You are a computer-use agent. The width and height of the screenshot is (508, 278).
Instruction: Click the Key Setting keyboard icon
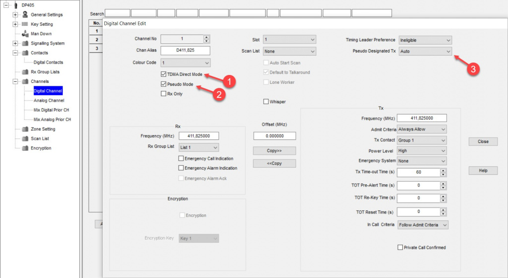[25, 24]
